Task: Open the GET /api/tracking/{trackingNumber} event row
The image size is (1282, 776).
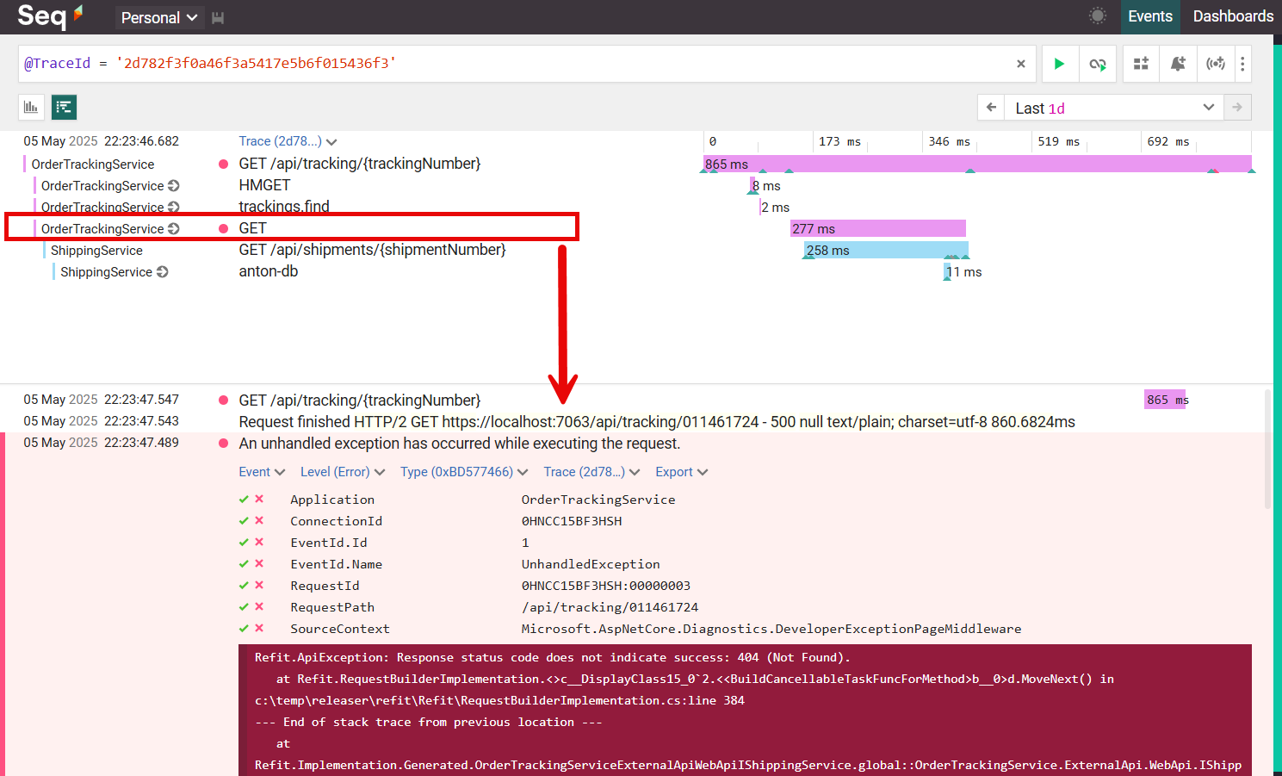Action: pyautogui.click(x=359, y=400)
